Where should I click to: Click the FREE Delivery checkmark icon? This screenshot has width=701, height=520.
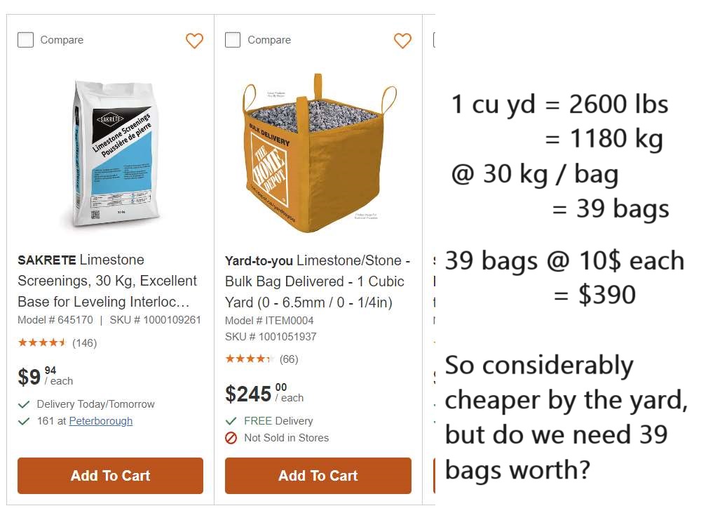tap(231, 421)
